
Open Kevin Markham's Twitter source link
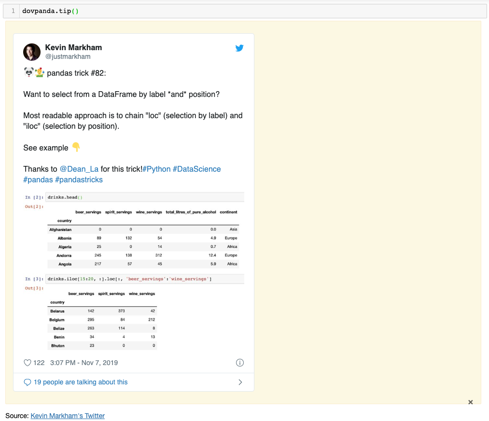(x=68, y=416)
